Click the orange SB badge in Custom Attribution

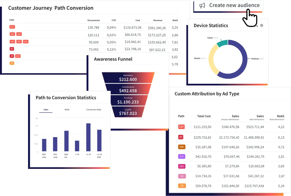[182, 186]
